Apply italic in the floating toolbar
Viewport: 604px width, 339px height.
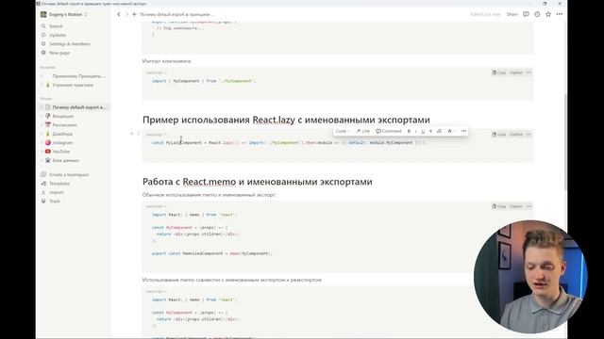coord(415,131)
